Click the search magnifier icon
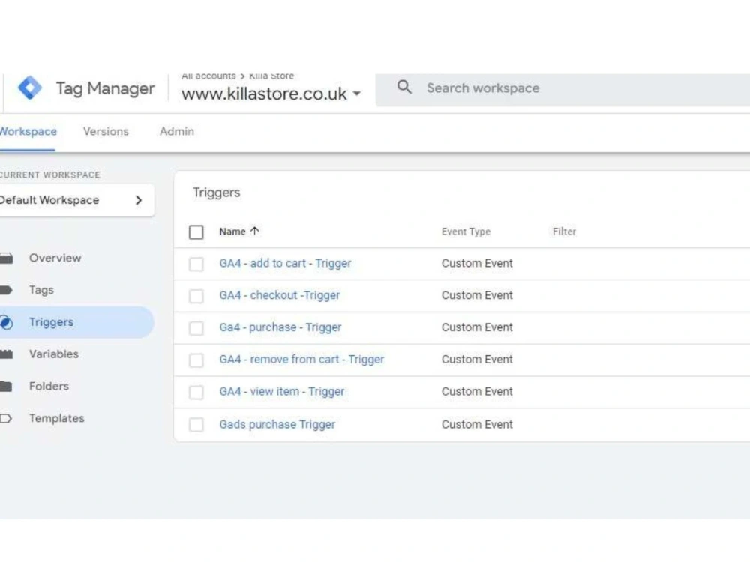750x562 pixels. [404, 88]
